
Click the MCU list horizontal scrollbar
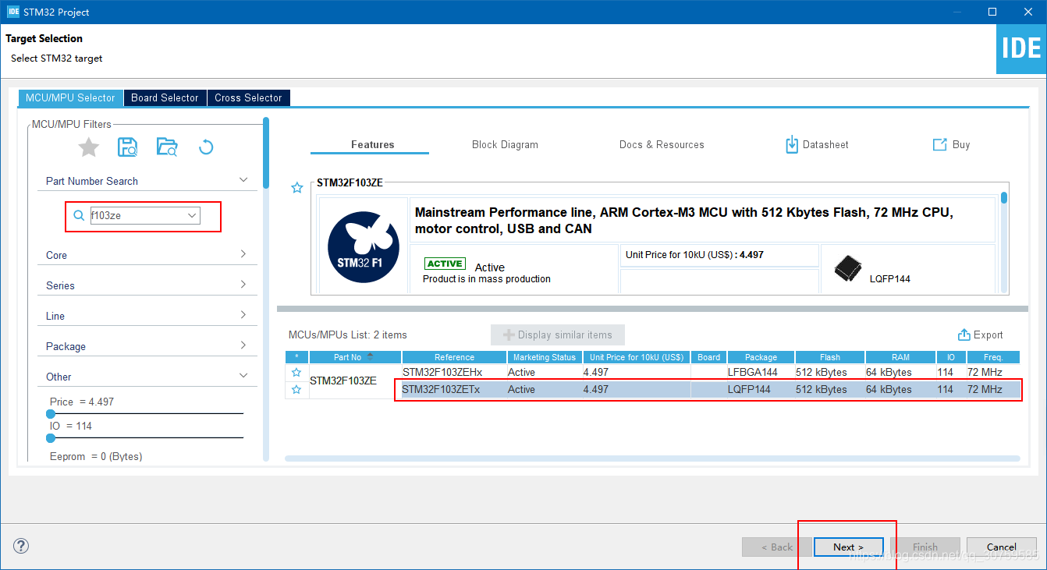pyautogui.click(x=652, y=458)
